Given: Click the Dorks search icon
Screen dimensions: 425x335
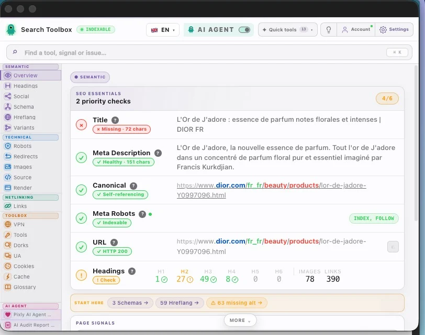Looking at the screenshot, I should tap(8, 245).
